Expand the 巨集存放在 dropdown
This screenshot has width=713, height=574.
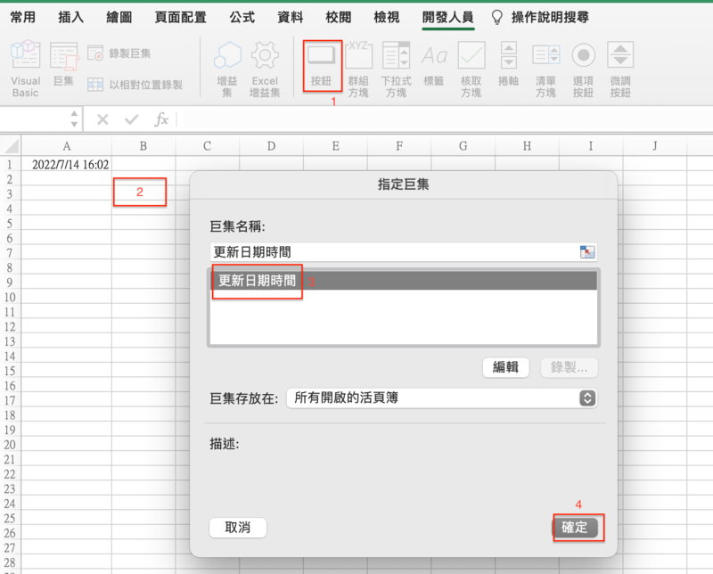587,398
